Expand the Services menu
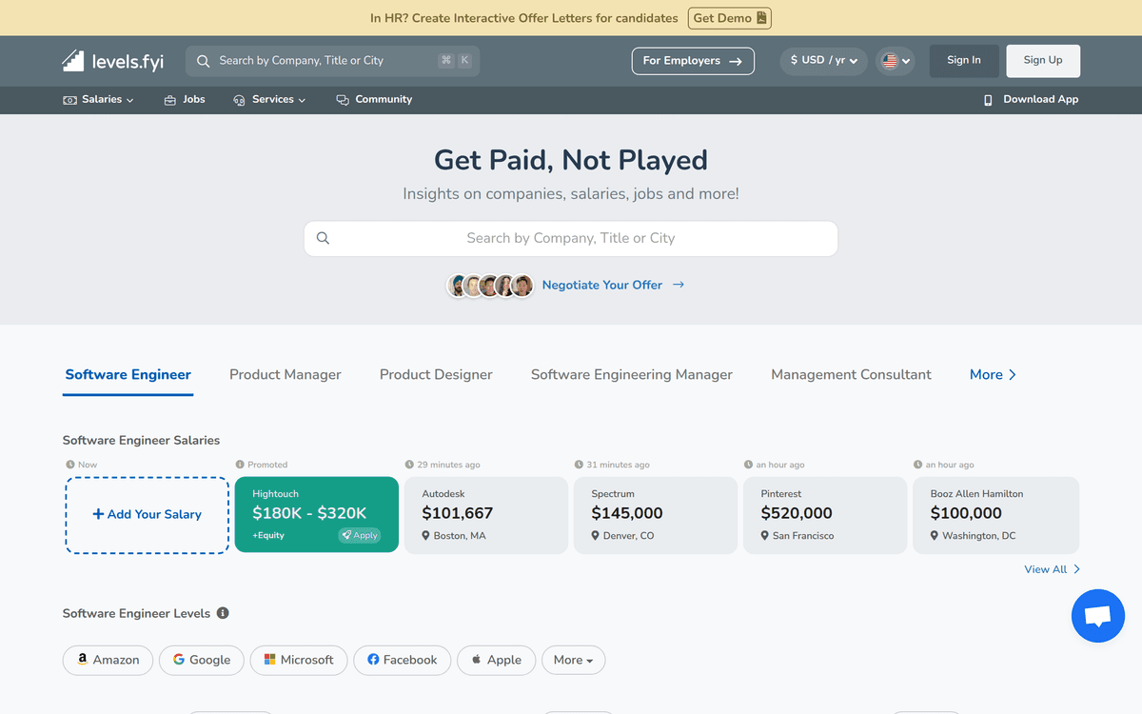This screenshot has width=1142, height=714. [270, 100]
